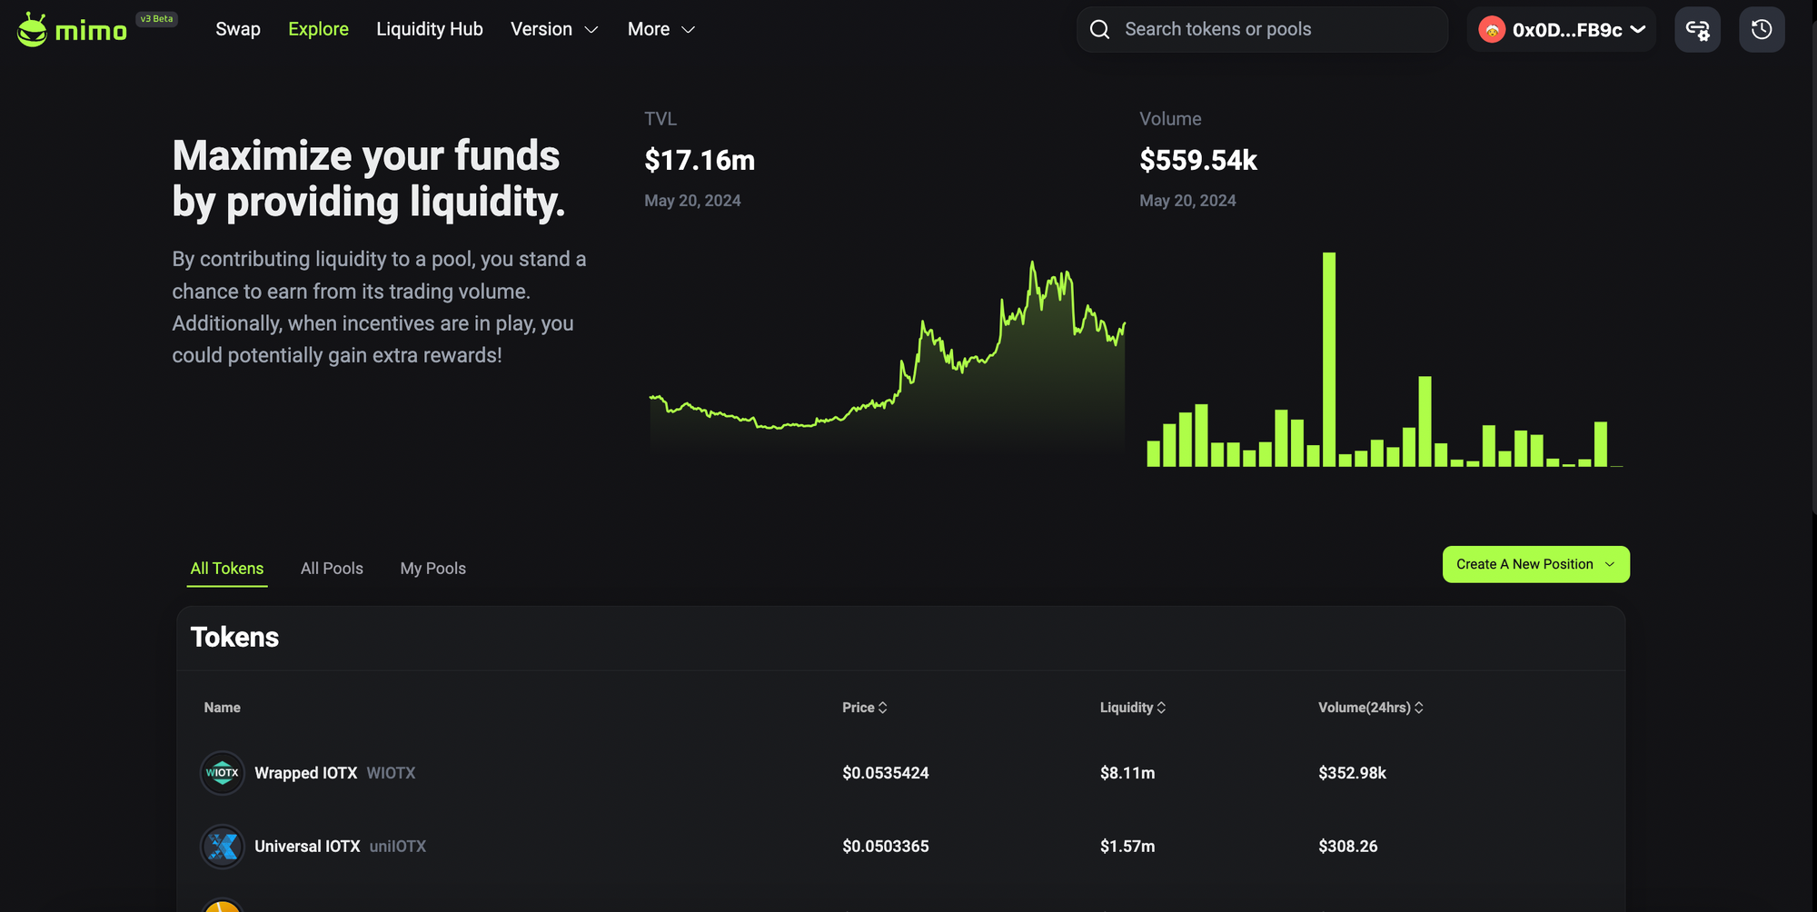This screenshot has width=1817, height=912.
Task: Click the mimo logo icon
Action: 33,30
